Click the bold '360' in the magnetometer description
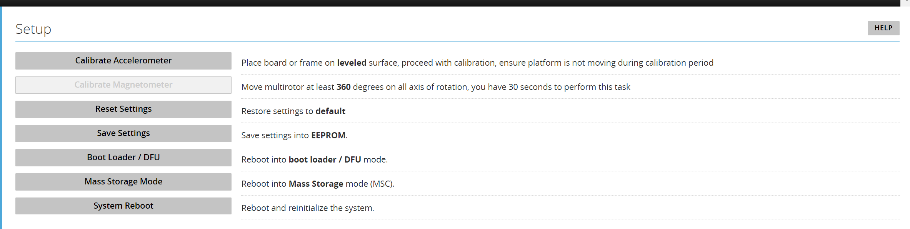This screenshot has height=229, width=910. (343, 87)
